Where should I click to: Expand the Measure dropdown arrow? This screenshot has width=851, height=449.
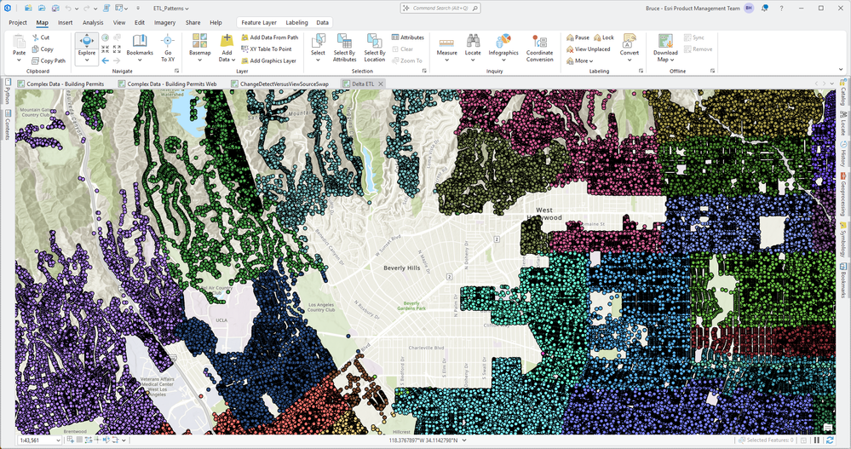click(446, 60)
